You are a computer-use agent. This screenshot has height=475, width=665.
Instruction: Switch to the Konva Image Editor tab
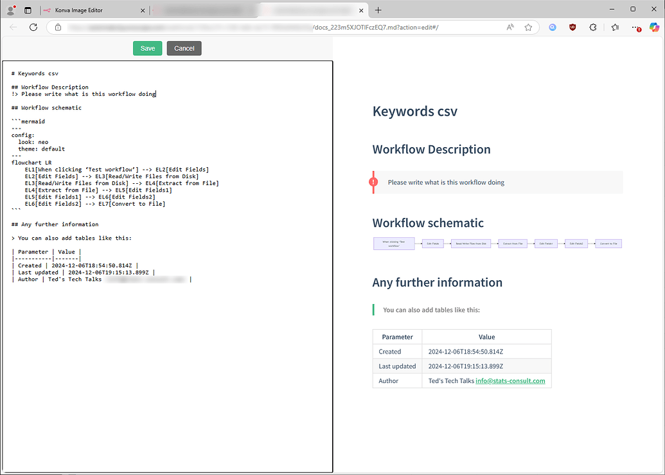click(84, 10)
